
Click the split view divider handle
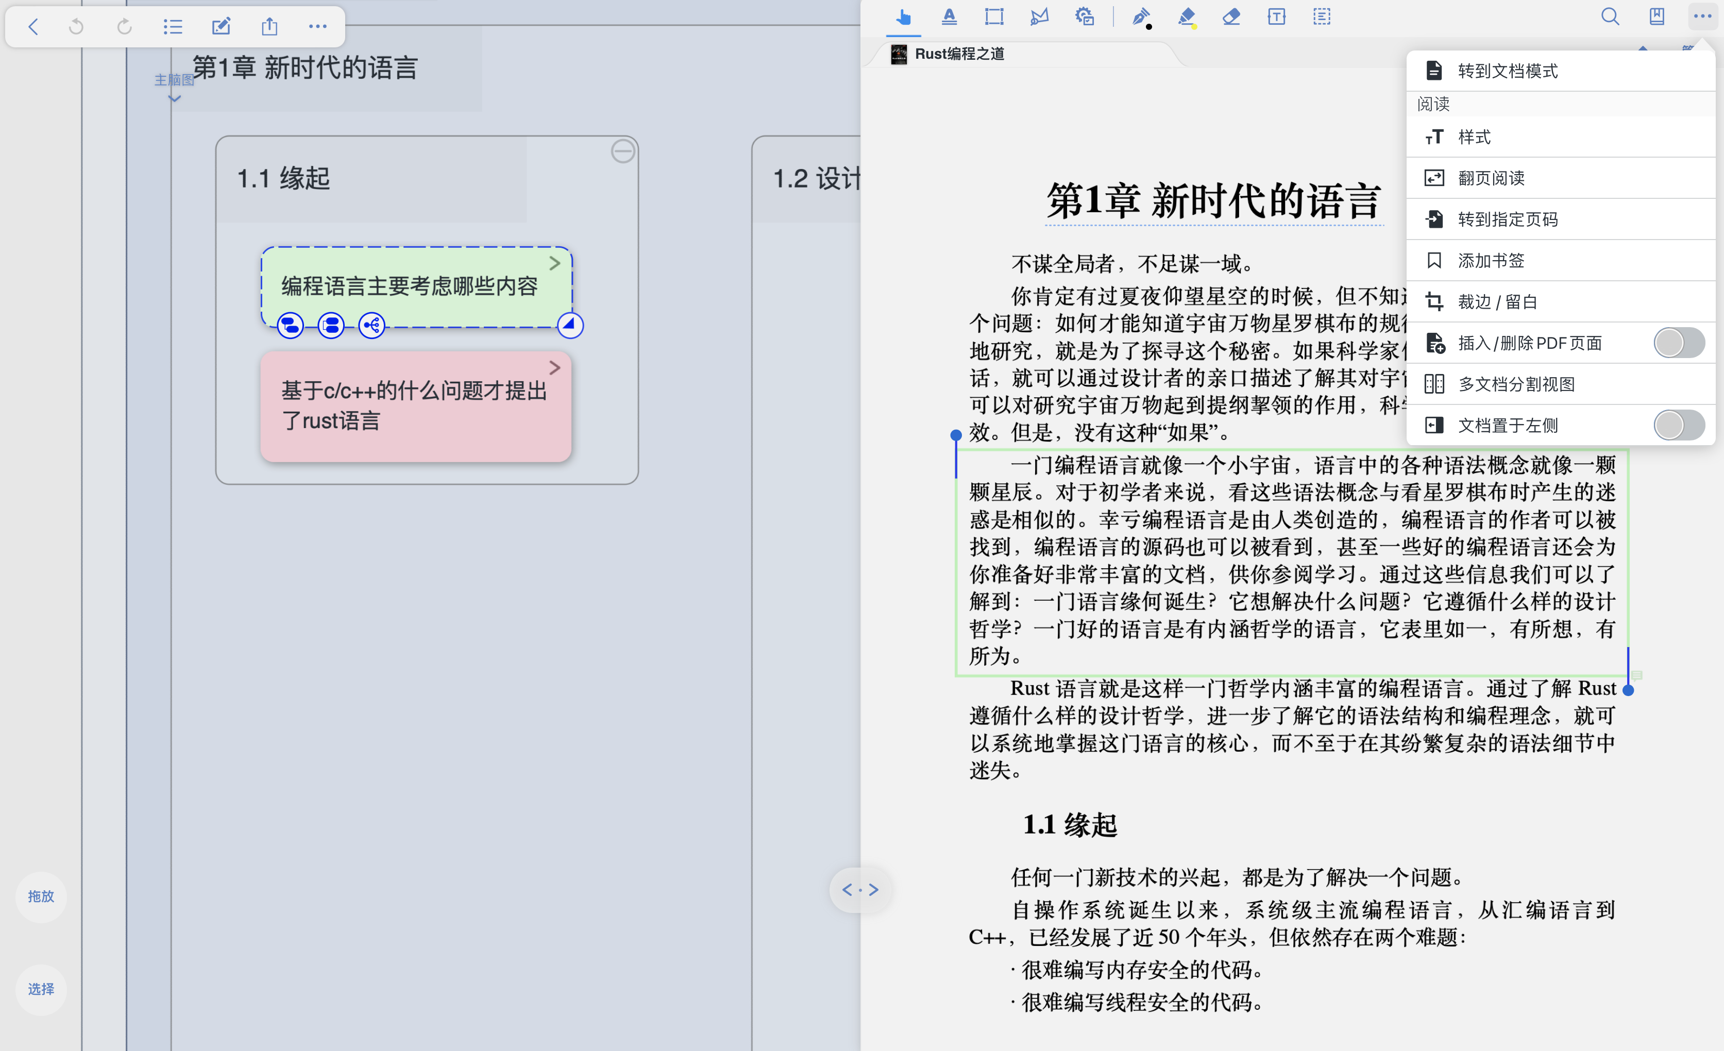pyautogui.click(x=860, y=889)
